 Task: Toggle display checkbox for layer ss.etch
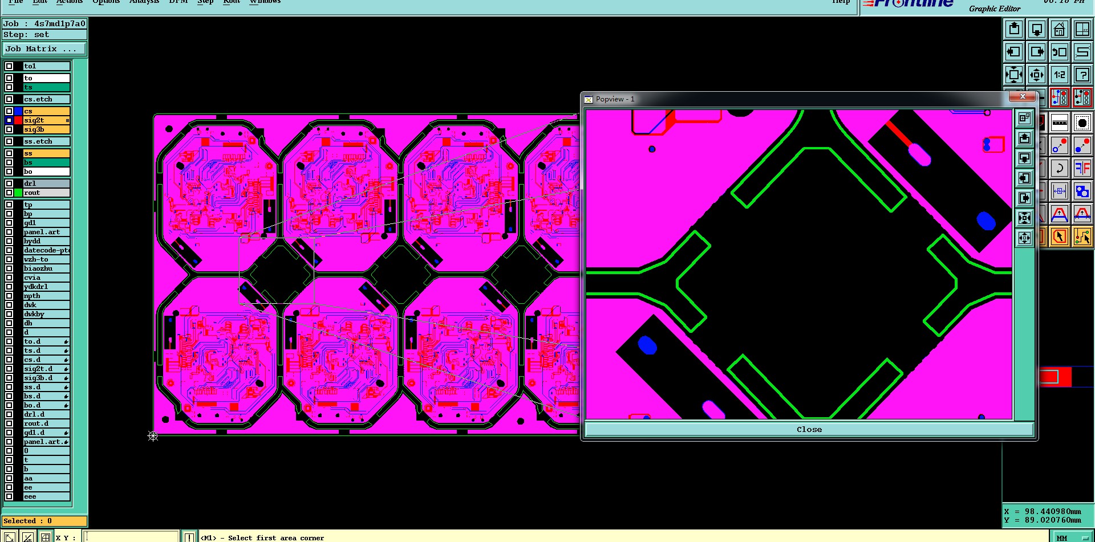[x=9, y=141]
